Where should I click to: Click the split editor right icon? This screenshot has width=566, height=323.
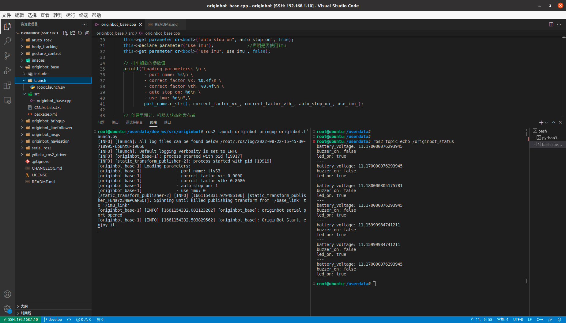coord(551,25)
